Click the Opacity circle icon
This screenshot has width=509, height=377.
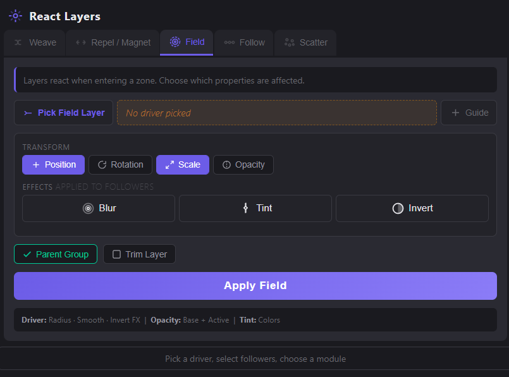[x=227, y=164]
